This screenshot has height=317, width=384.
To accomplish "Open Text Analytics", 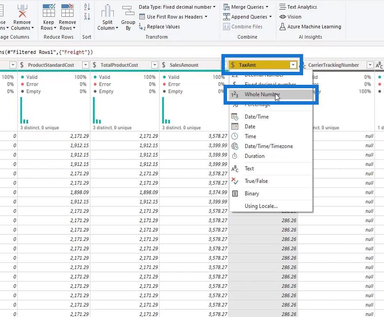I will [298, 7].
